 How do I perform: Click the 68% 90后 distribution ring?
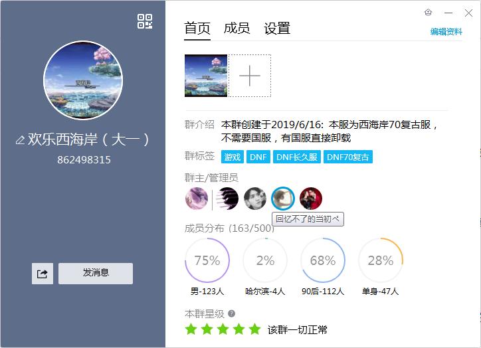(323, 260)
